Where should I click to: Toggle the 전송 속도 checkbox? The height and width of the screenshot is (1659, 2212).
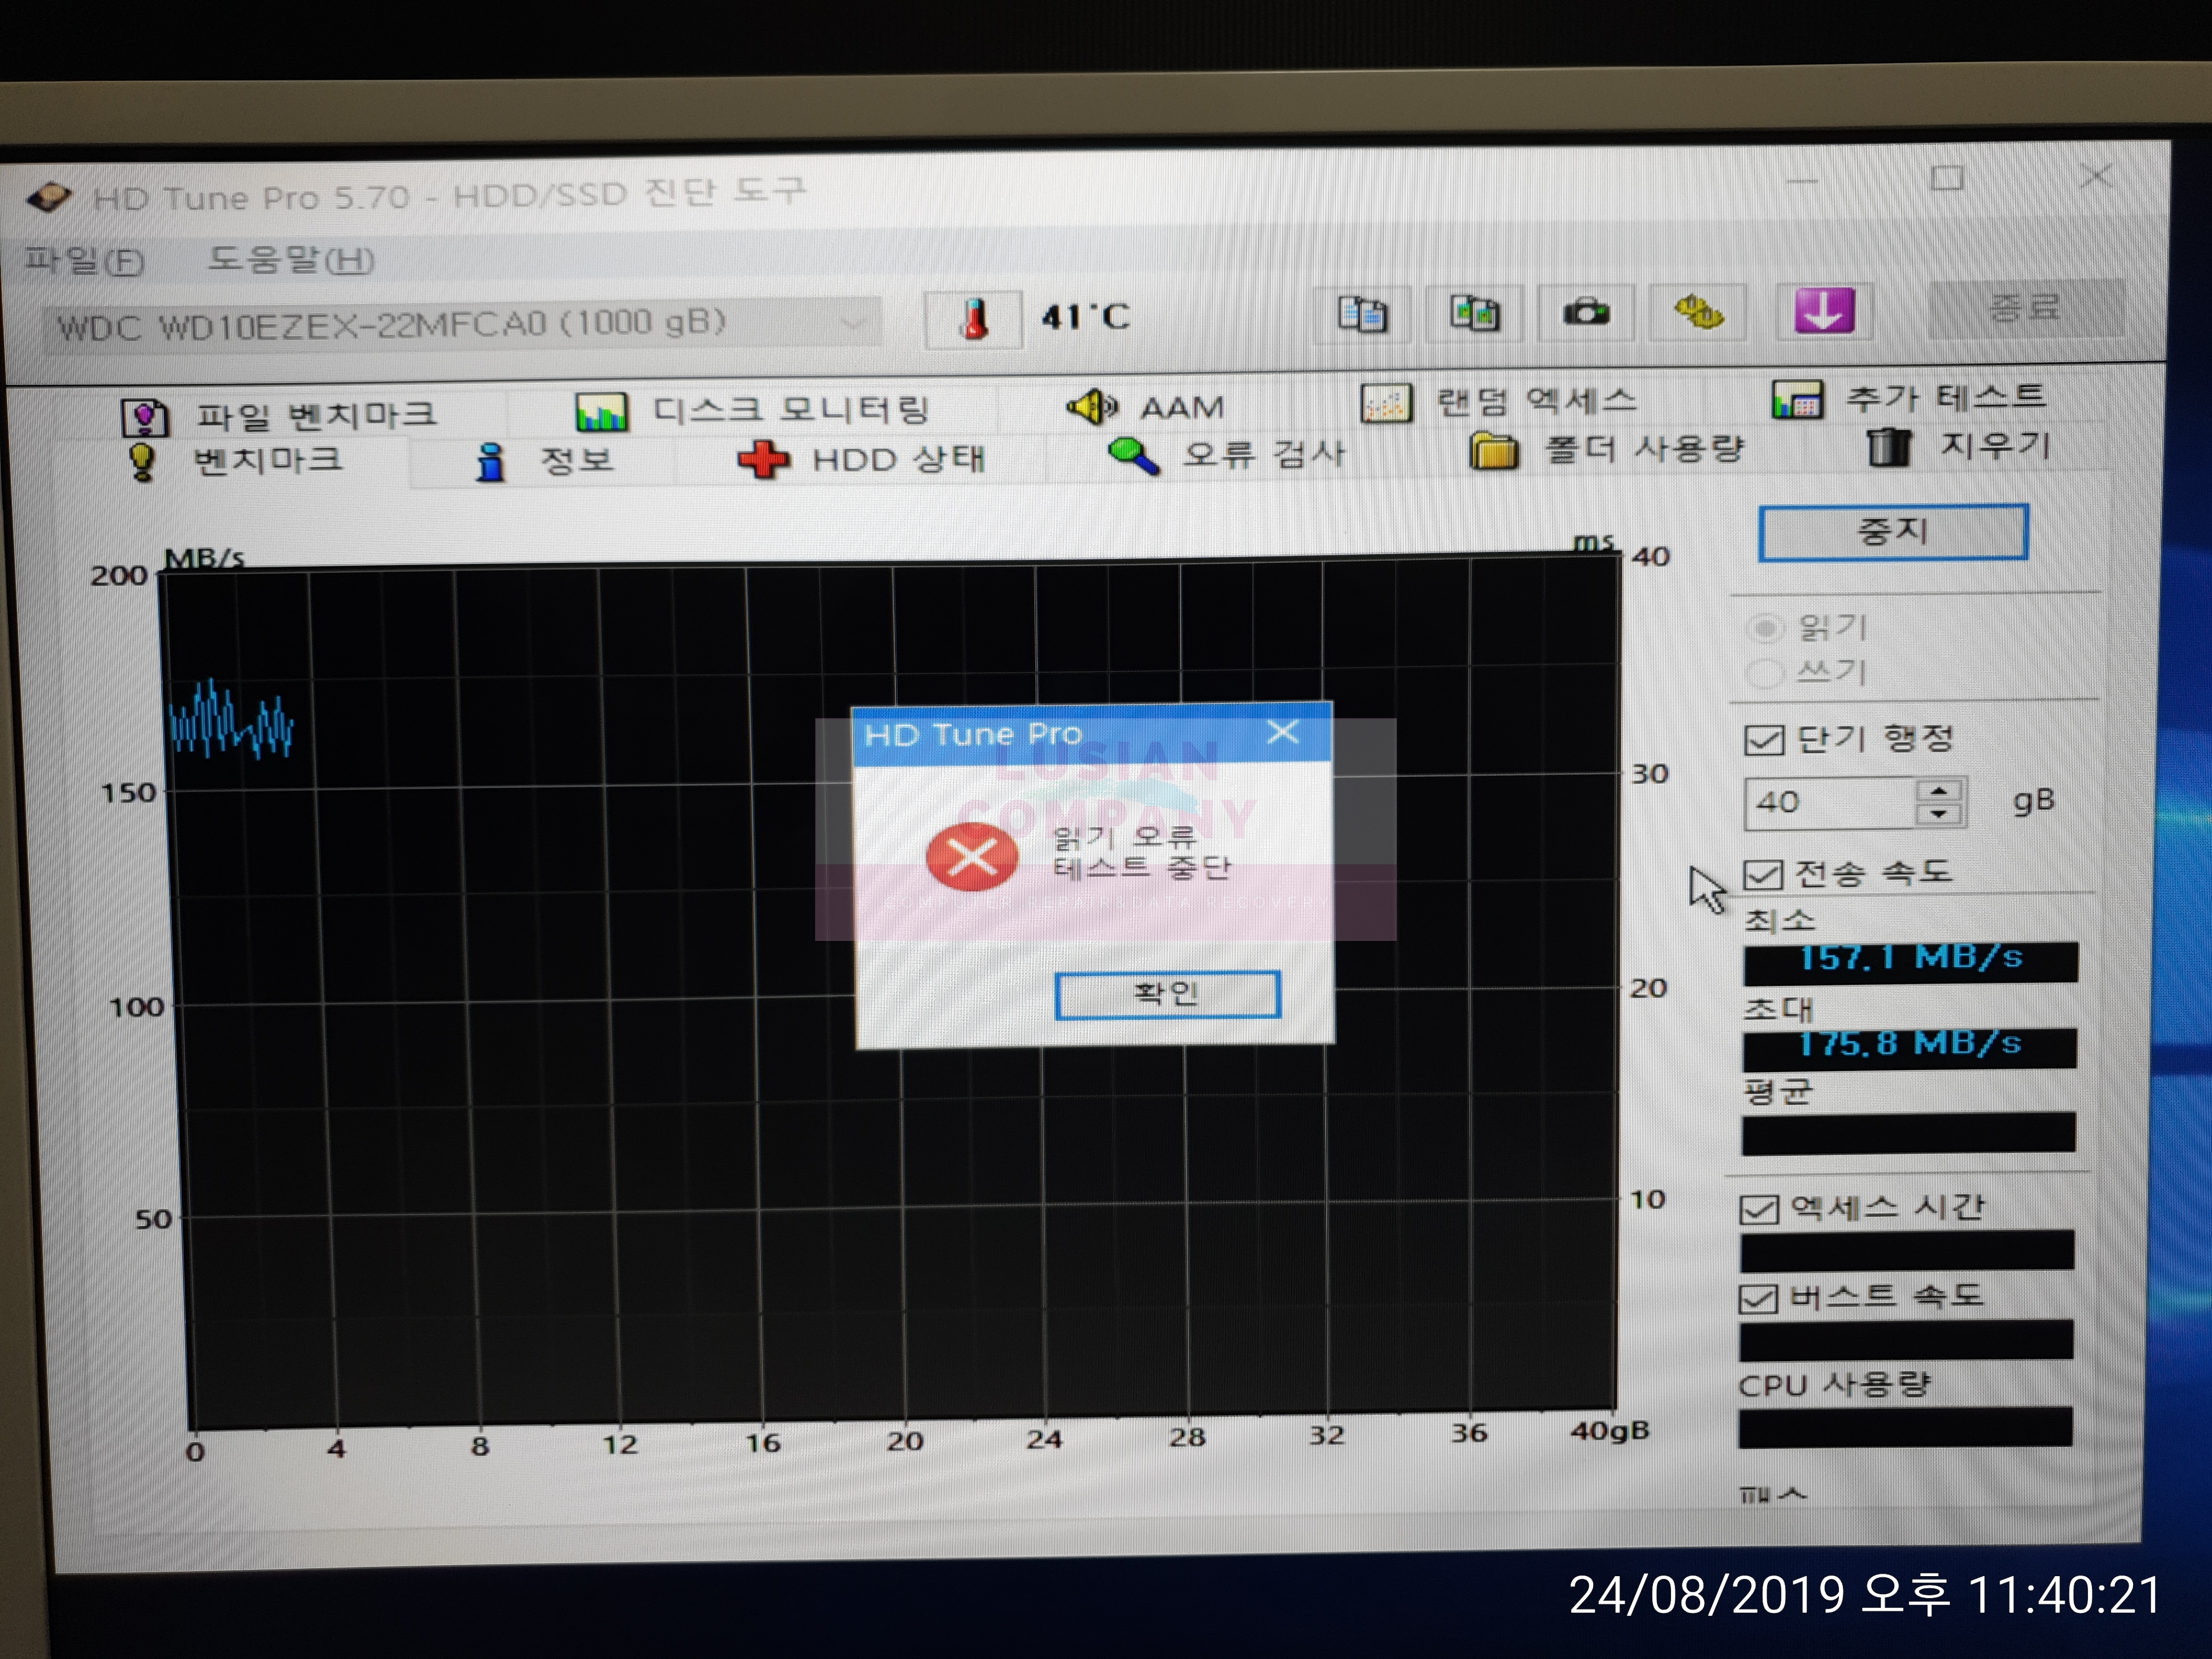point(1763,875)
